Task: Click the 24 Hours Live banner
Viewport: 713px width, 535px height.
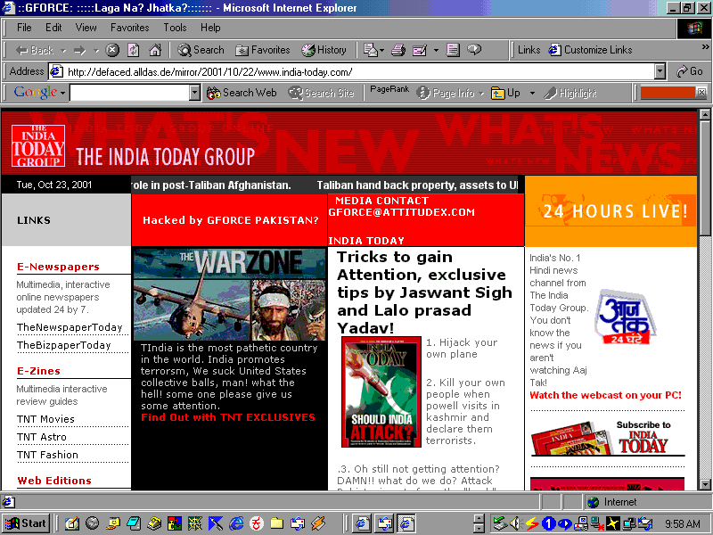Action: coord(611,211)
